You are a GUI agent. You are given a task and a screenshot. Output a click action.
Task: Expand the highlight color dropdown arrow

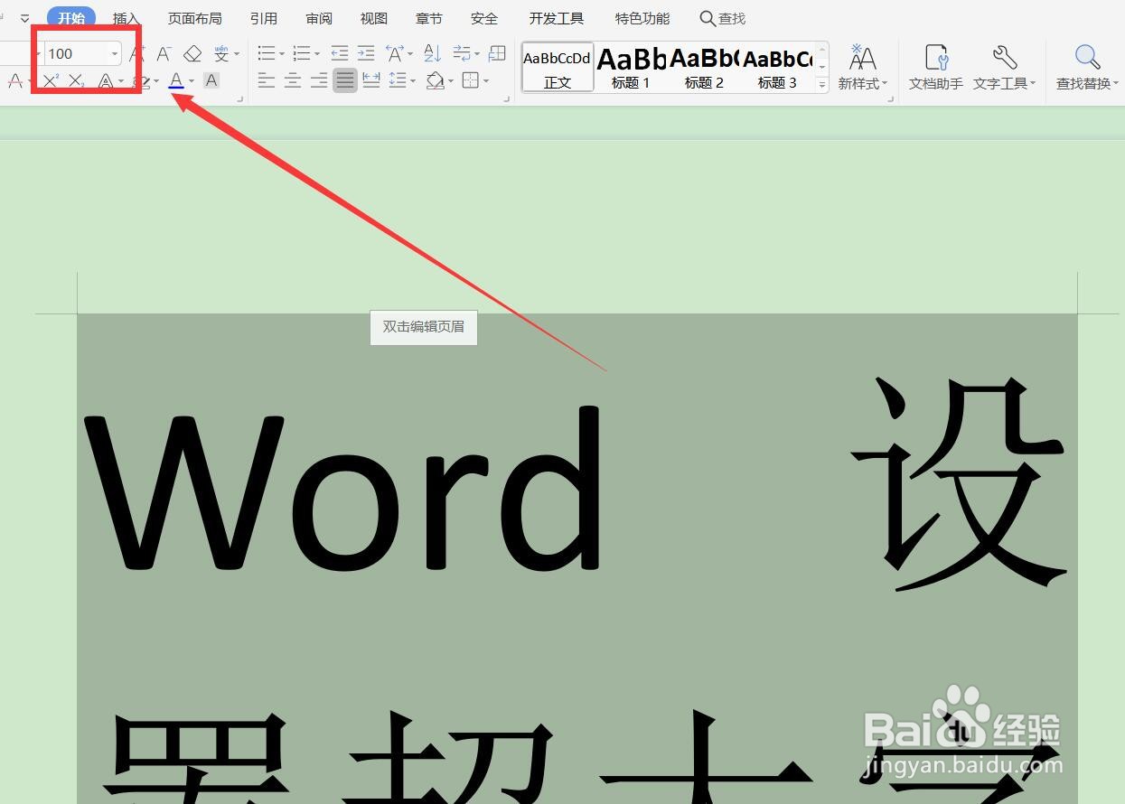156,81
